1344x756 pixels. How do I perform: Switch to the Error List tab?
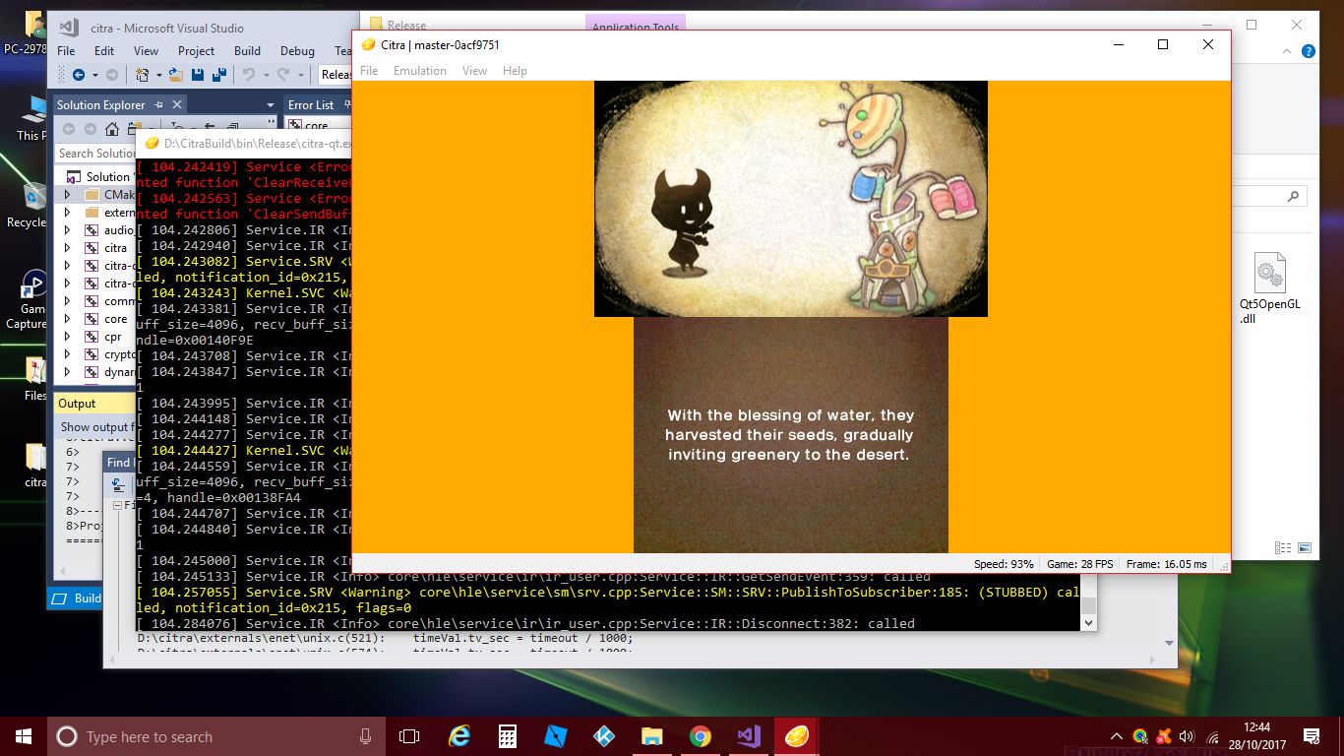point(310,105)
